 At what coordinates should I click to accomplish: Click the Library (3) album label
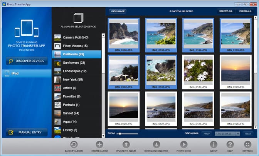coord(70,130)
